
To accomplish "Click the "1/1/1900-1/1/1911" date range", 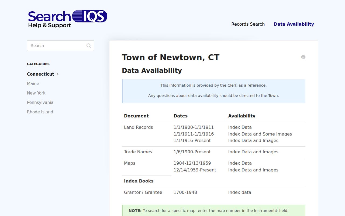I will tap(194, 127).
